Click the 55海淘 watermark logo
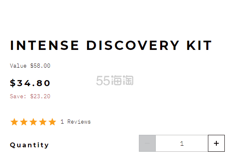Image resolution: width=230 pixels, height=161 pixels. click(115, 80)
